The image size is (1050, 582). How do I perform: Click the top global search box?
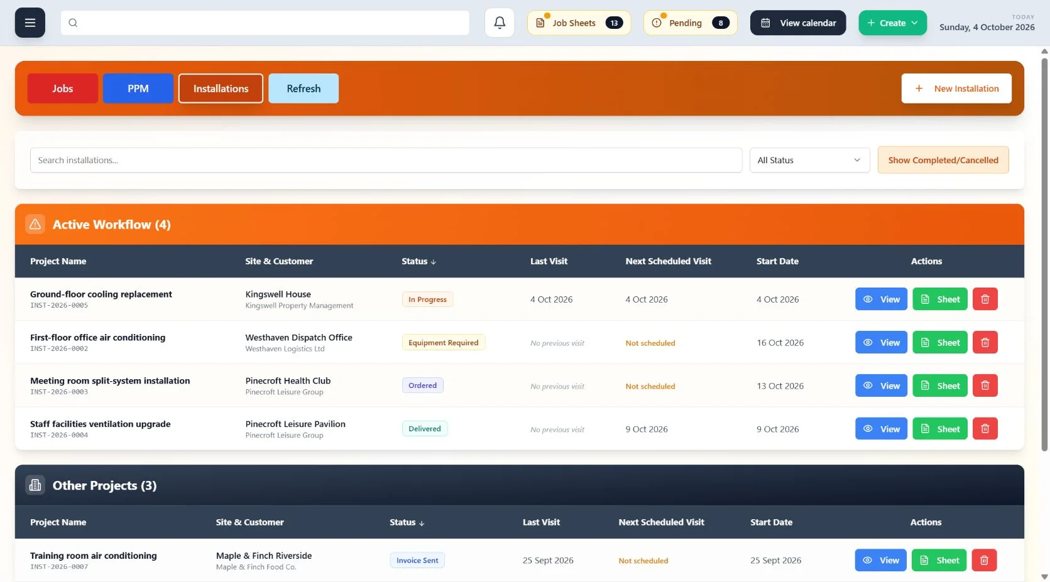tap(265, 23)
